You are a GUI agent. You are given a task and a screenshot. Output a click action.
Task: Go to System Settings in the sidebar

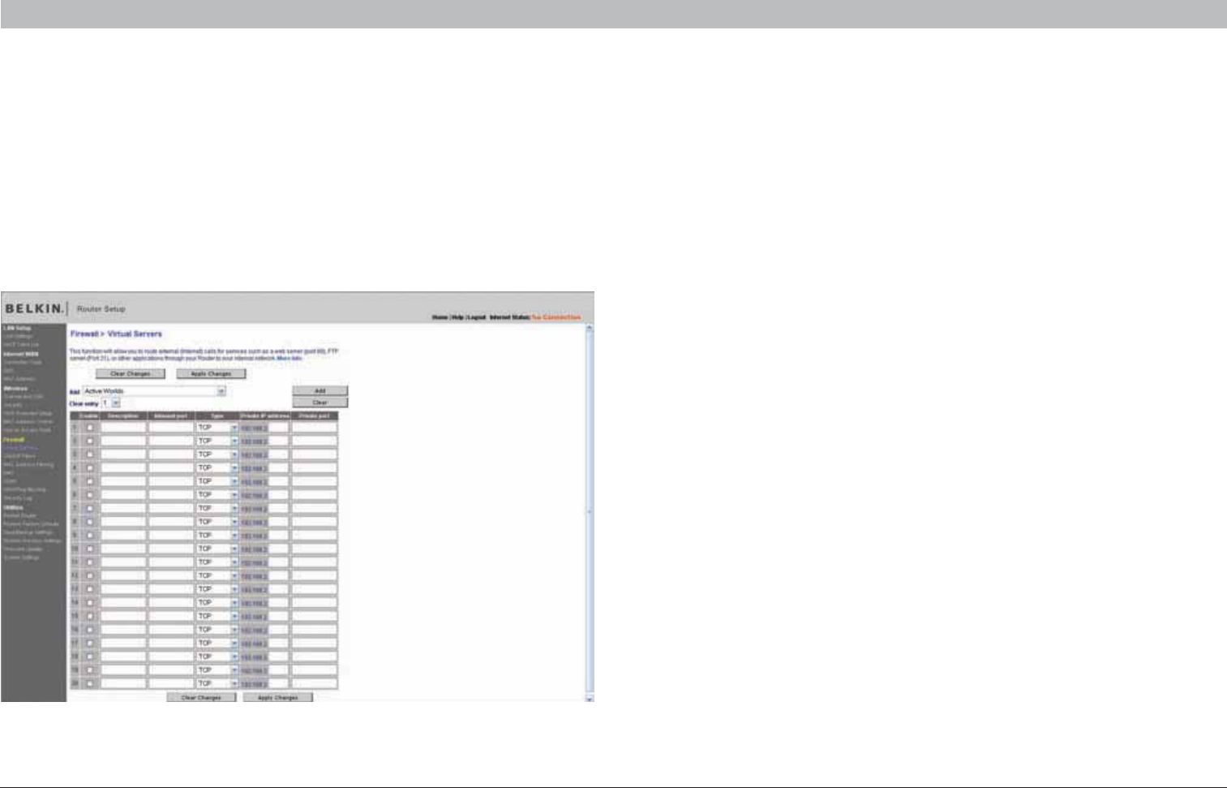[x=21, y=558]
